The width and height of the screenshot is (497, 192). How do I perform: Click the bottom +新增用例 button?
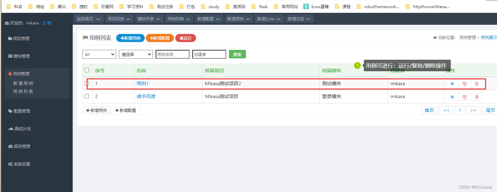[96, 111]
